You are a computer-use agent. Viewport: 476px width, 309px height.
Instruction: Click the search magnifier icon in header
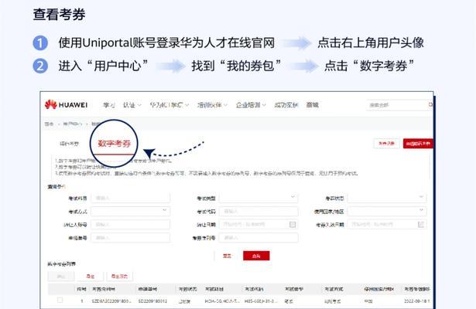click(430, 105)
